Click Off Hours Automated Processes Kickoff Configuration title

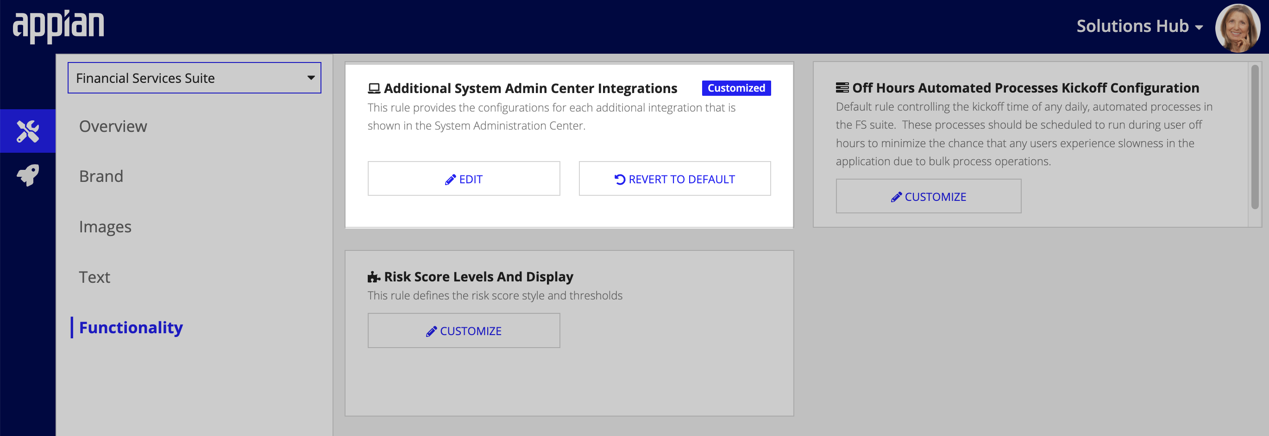tap(1025, 87)
